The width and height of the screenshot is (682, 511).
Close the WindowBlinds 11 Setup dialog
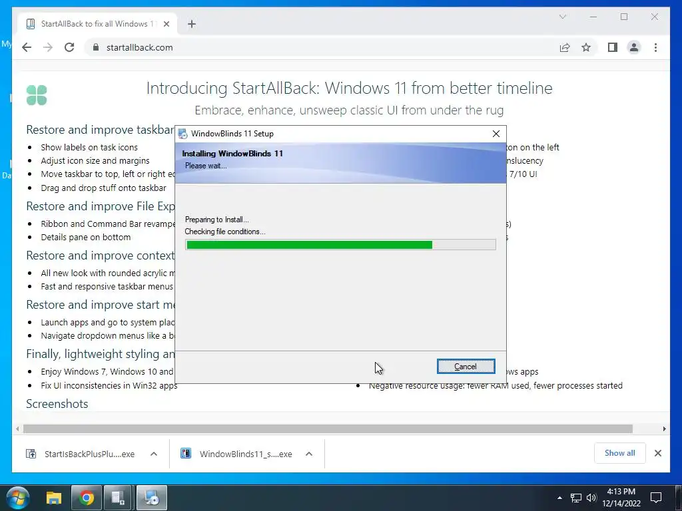tap(496, 134)
